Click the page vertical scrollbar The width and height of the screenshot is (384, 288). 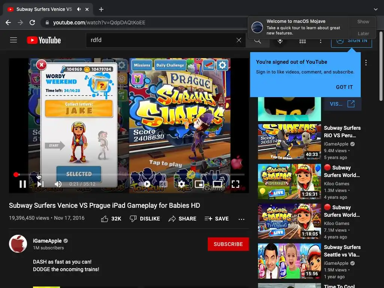(381, 66)
